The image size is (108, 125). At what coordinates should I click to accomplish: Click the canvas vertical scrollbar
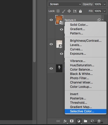(x=34, y=31)
